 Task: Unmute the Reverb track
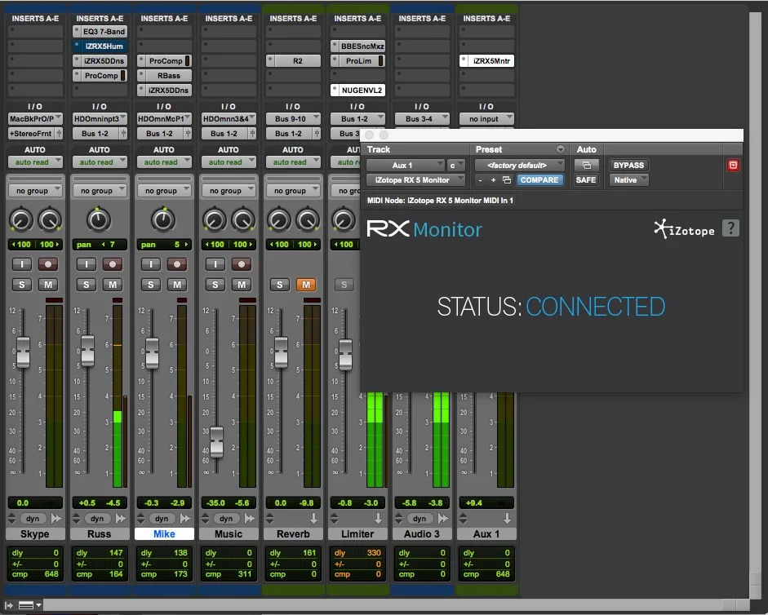point(306,285)
